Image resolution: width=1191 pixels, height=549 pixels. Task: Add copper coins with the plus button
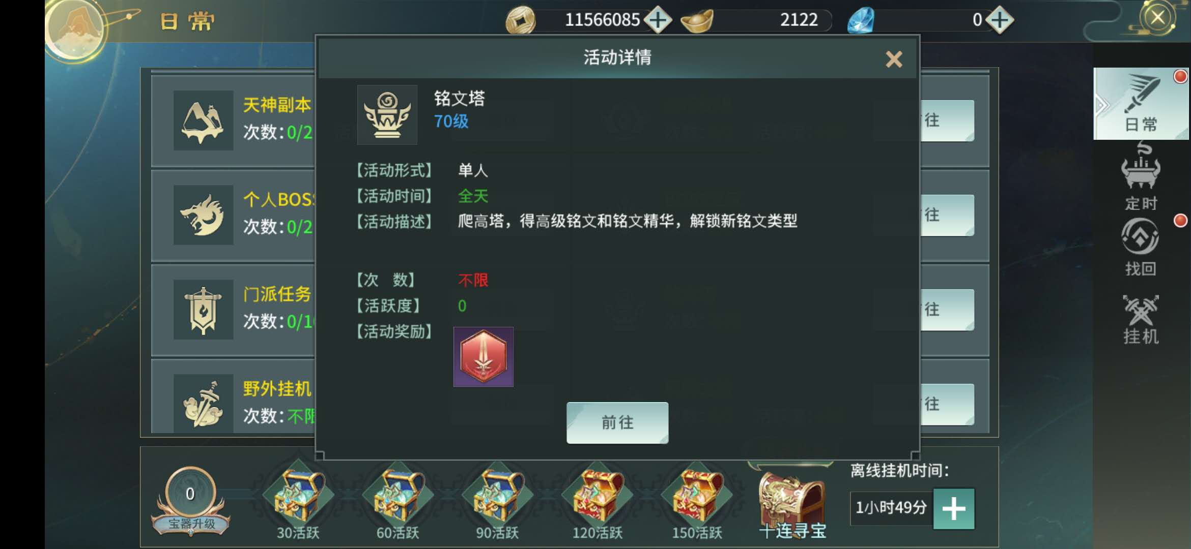[658, 20]
